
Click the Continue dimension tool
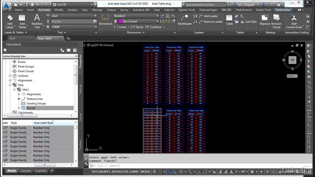click(154, 27)
